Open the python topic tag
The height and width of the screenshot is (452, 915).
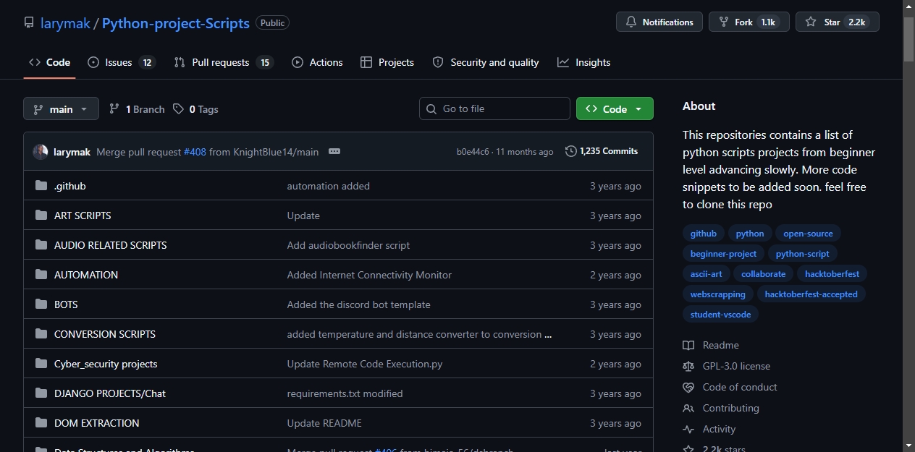click(750, 234)
